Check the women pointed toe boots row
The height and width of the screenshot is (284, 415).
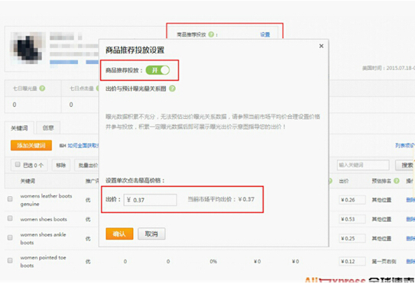(x=10, y=261)
